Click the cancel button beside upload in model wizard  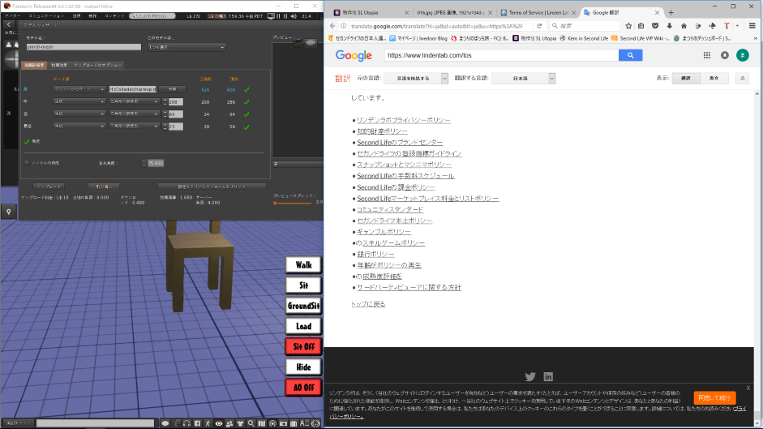pos(104,187)
